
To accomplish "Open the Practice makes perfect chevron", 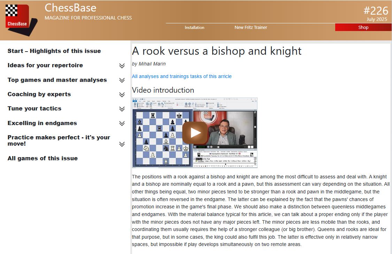I will [x=122, y=144].
